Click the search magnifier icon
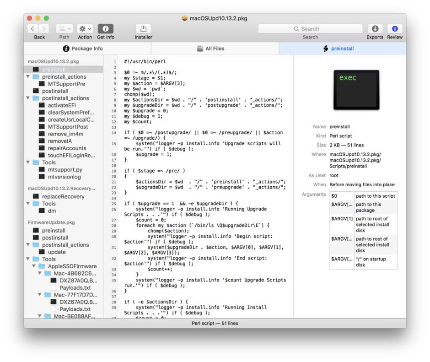430x362 pixels. click(x=296, y=28)
